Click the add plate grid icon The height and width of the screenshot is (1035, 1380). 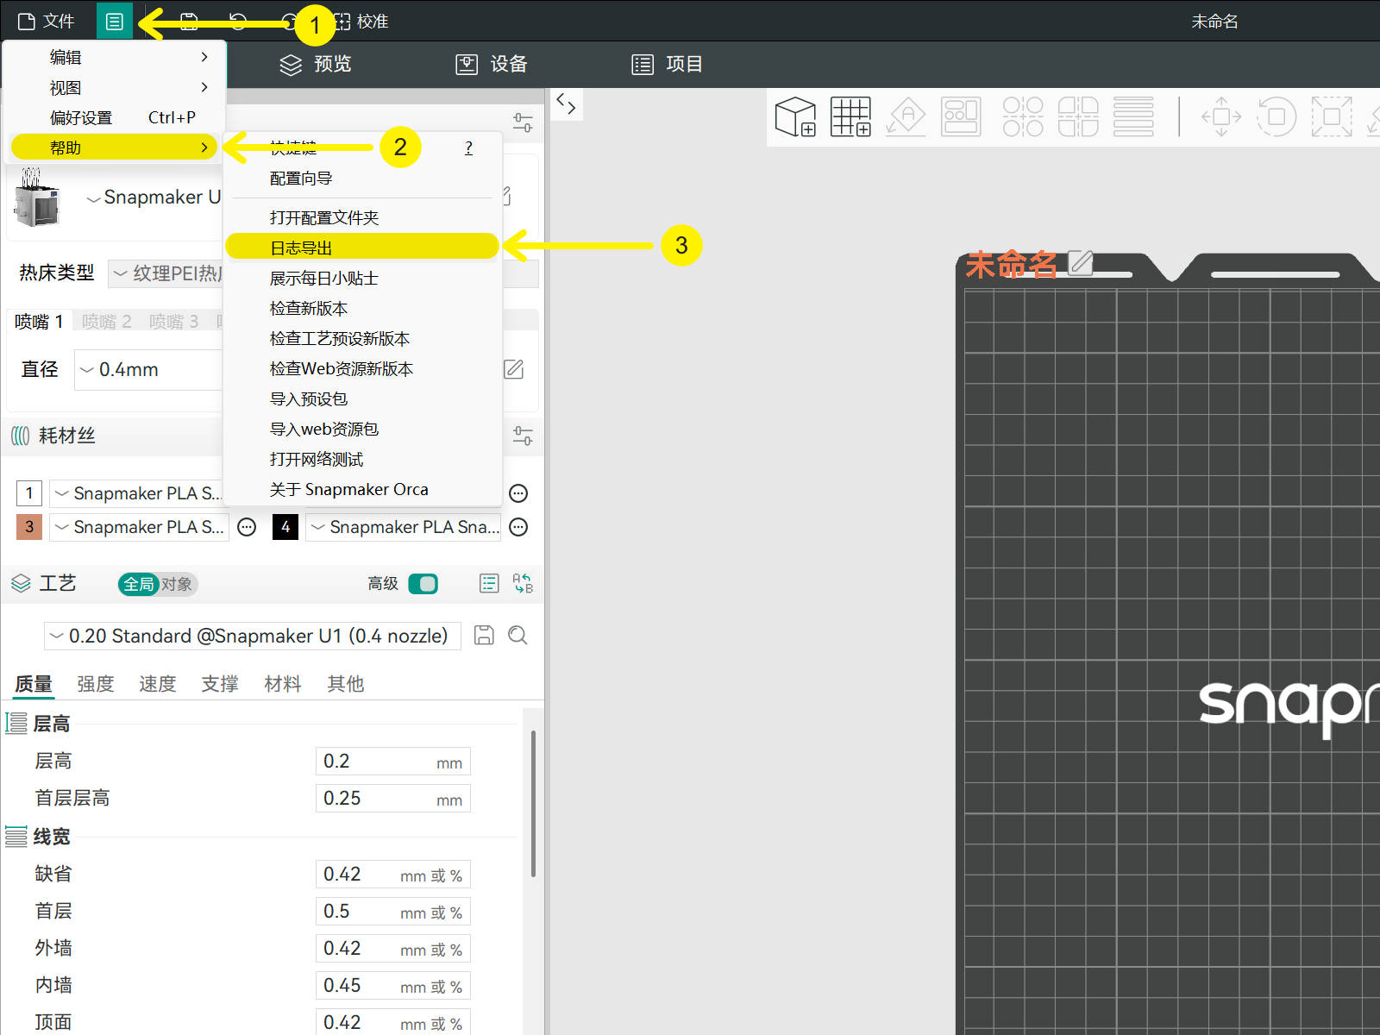tap(850, 116)
